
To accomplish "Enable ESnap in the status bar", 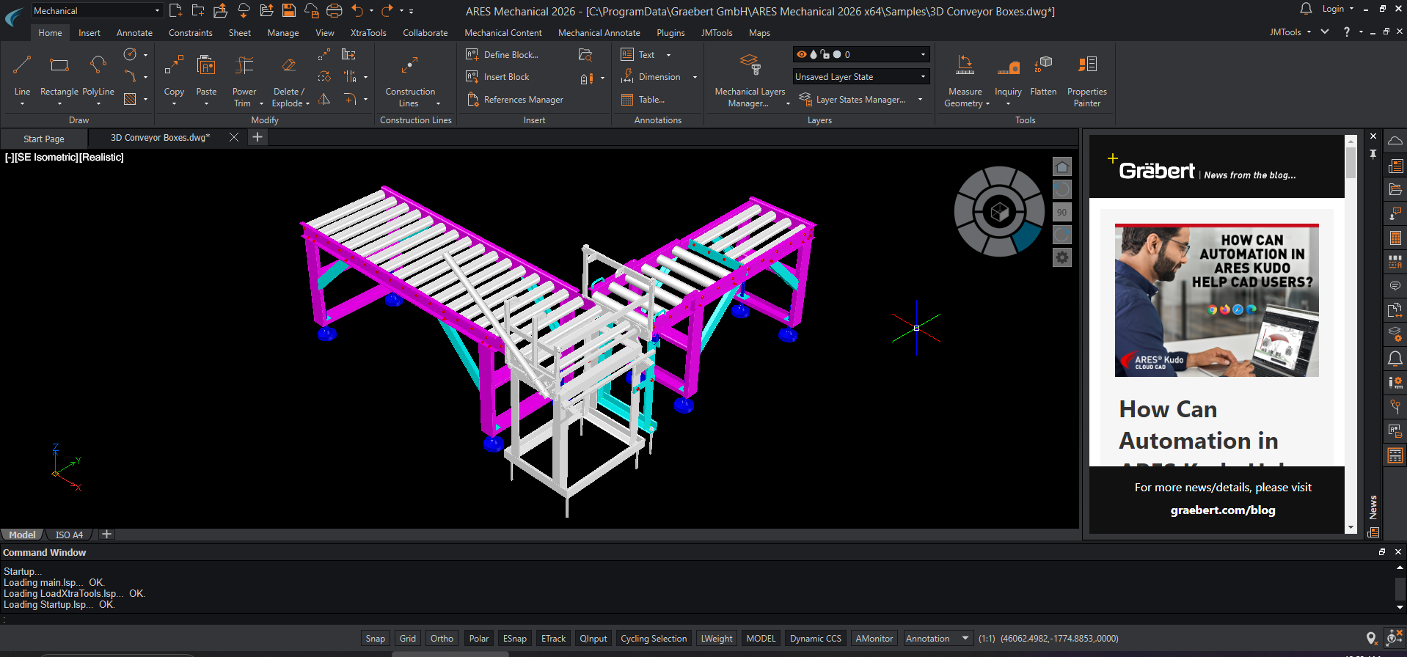I will tap(514, 639).
